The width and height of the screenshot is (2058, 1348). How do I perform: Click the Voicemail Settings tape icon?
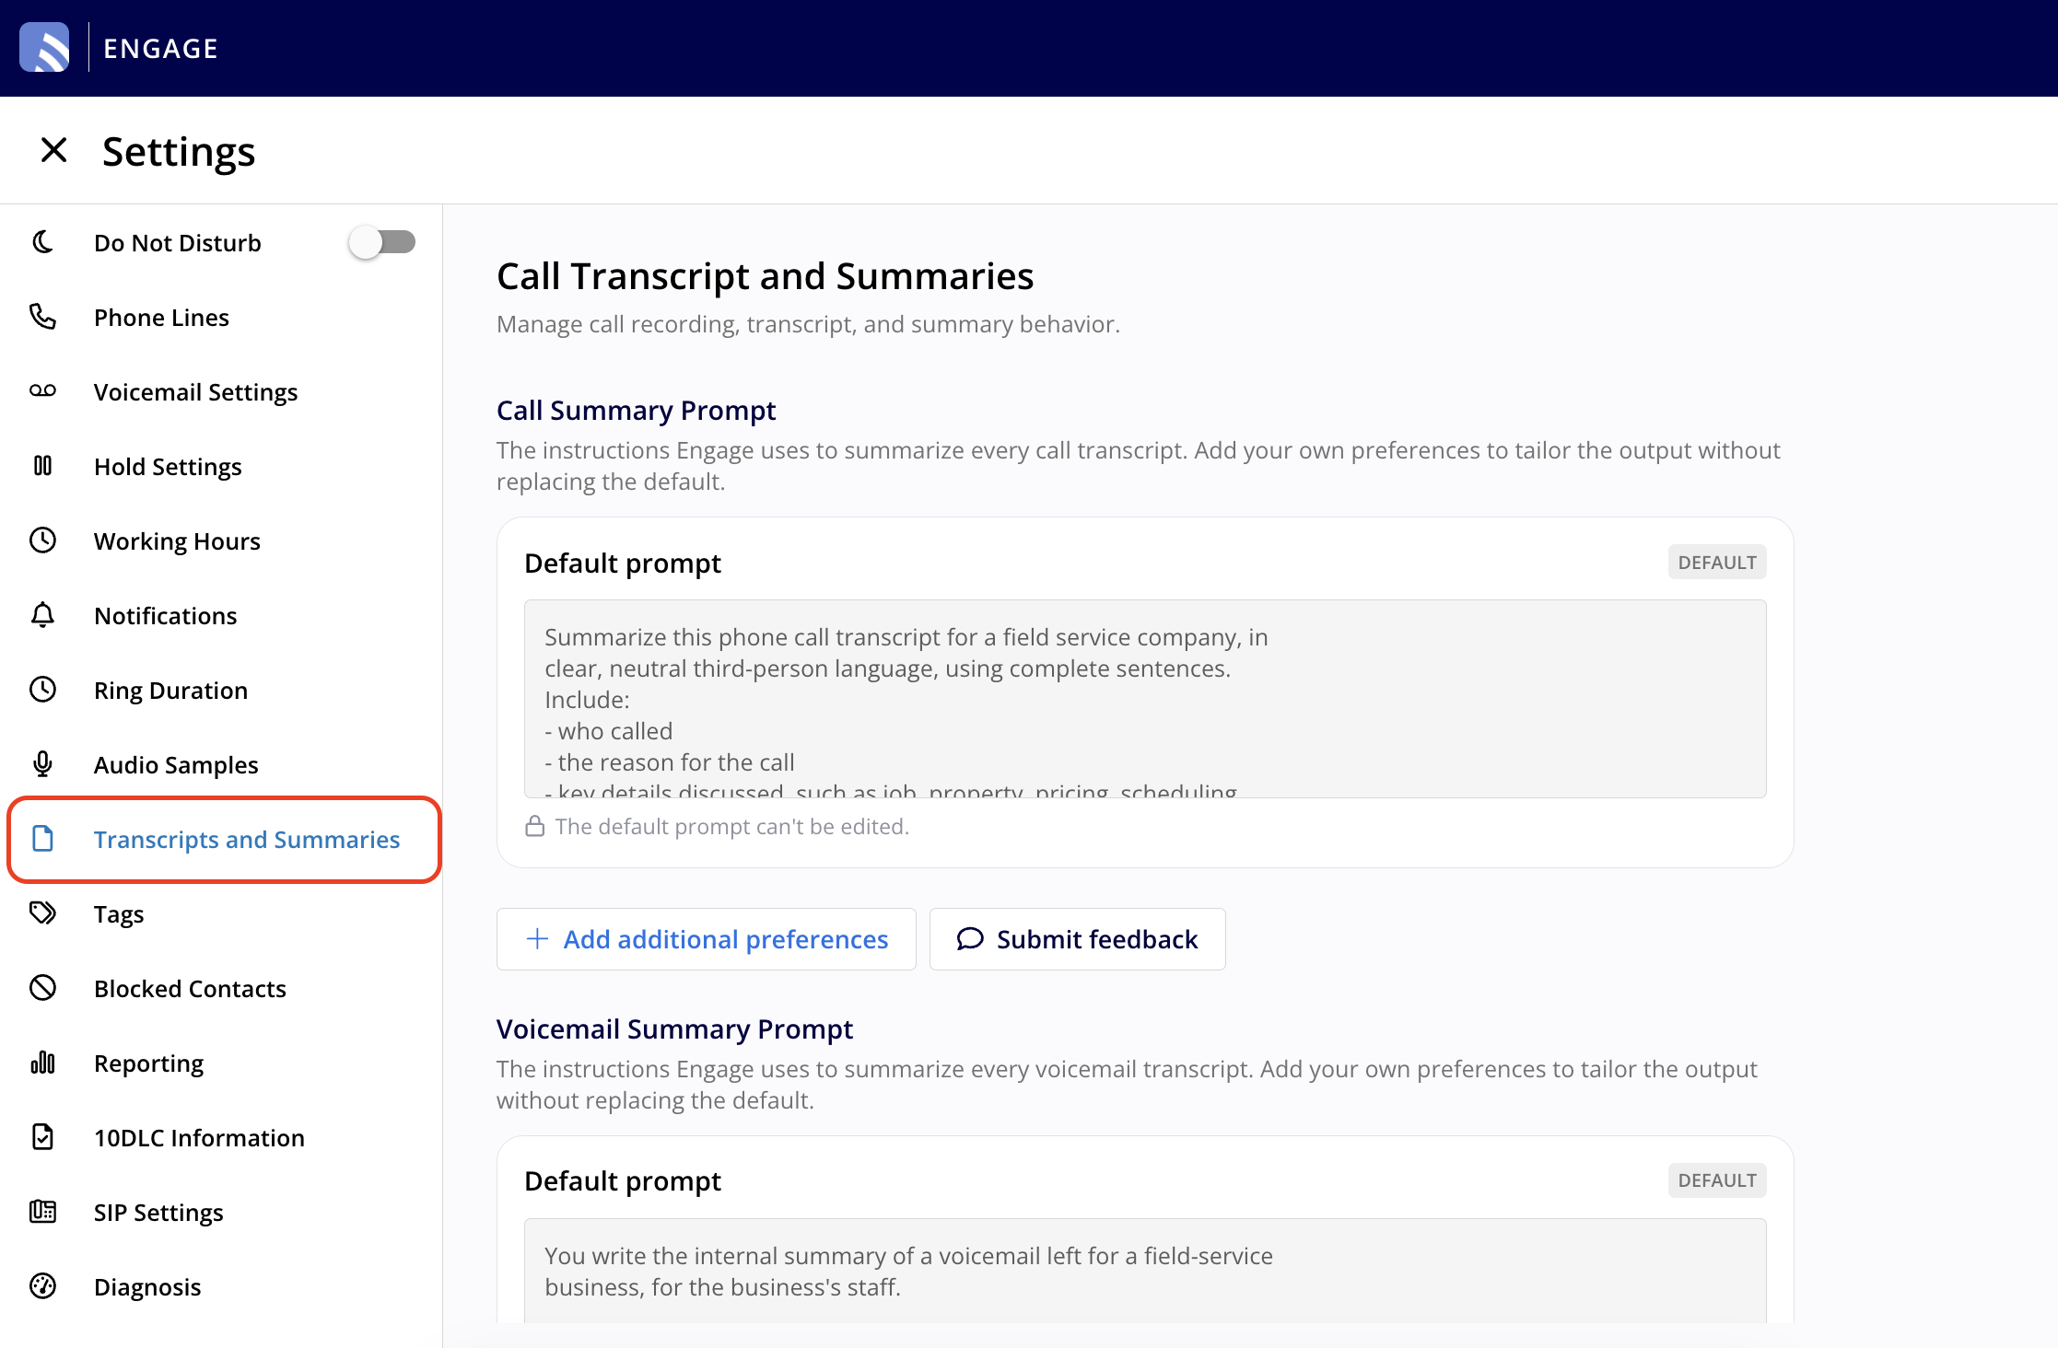point(42,391)
